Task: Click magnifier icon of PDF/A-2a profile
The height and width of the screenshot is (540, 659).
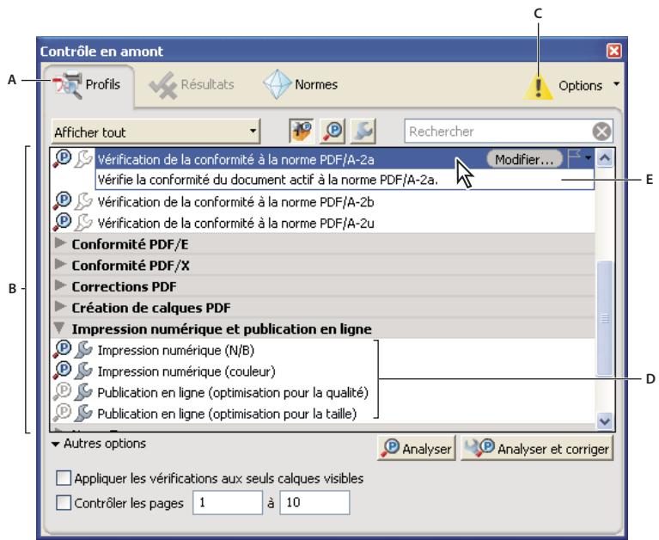Action: click(62, 159)
